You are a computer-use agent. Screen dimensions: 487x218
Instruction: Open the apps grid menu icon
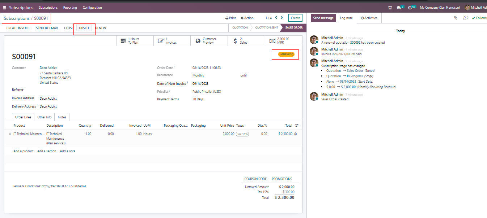[5, 8]
